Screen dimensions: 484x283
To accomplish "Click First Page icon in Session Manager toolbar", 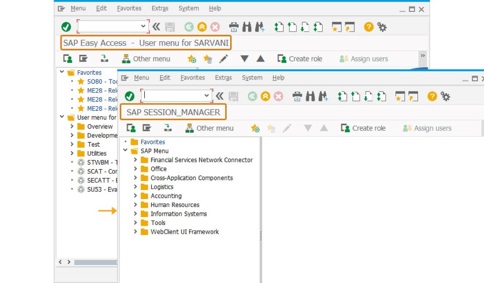I will (342, 97).
